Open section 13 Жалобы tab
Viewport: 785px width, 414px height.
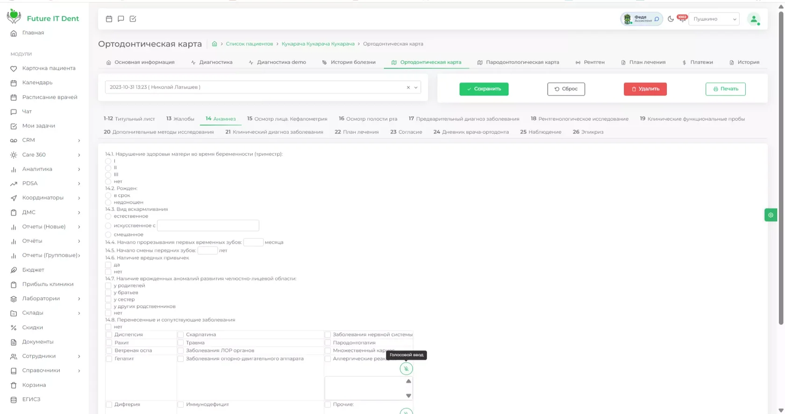[x=180, y=119]
